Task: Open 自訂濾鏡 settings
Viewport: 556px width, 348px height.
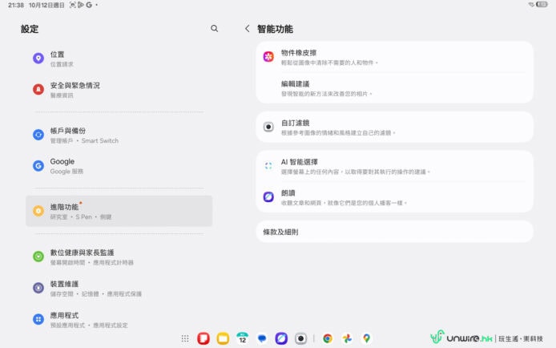Action: pyautogui.click(x=394, y=127)
